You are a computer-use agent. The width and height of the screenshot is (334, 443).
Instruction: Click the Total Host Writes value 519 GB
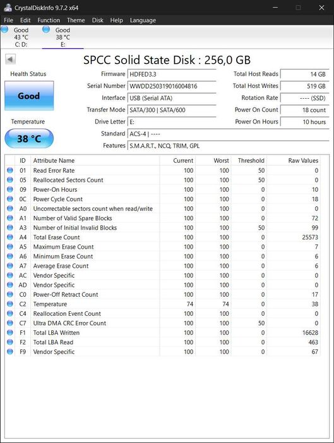point(305,86)
